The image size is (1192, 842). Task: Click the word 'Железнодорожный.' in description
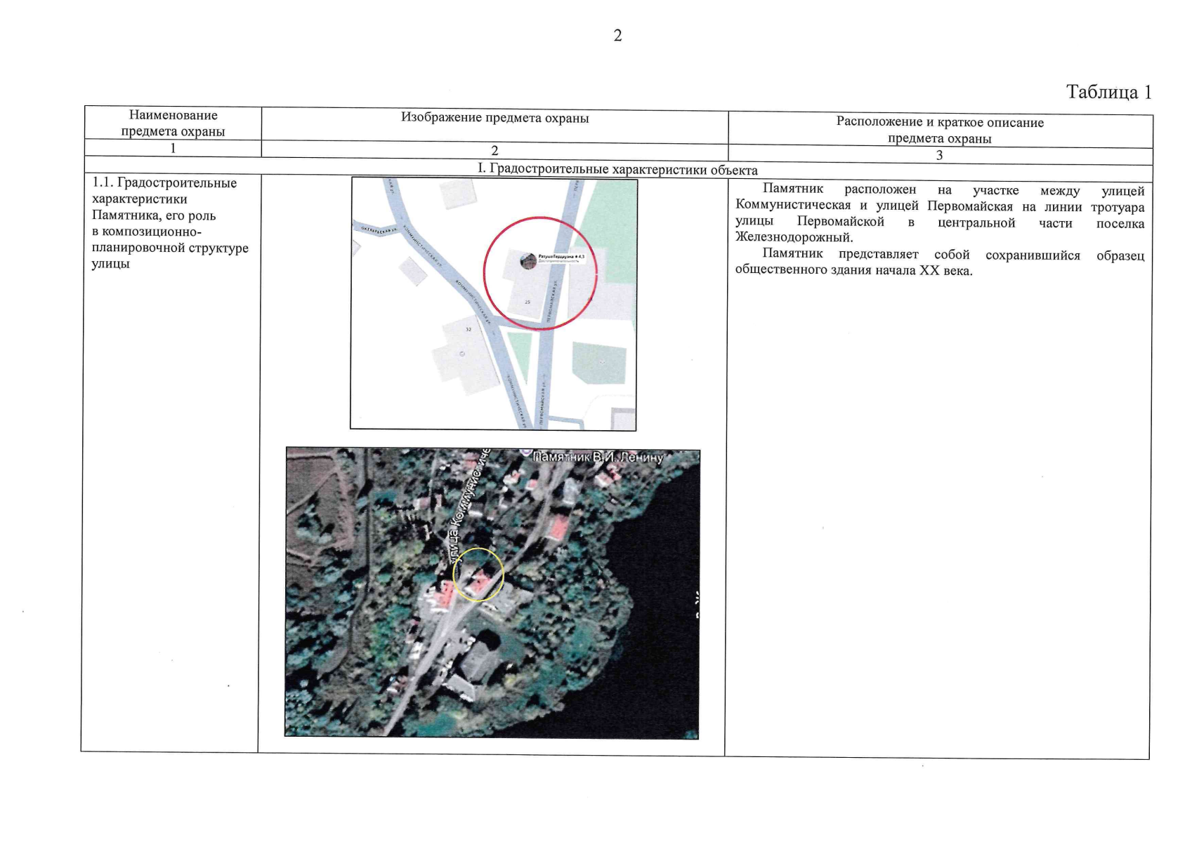(794, 237)
